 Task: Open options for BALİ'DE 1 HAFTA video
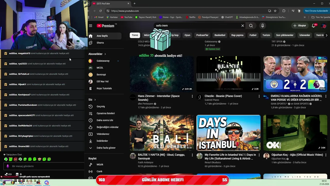[x=192, y=155]
